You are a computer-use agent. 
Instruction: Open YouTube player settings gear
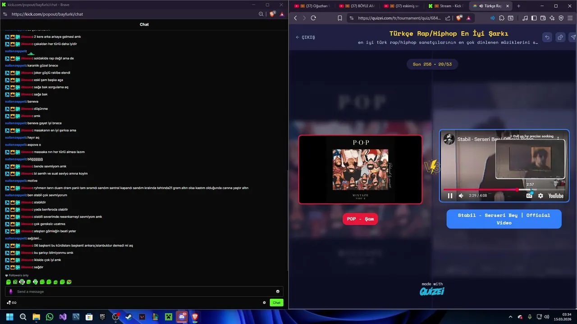pyautogui.click(x=540, y=196)
